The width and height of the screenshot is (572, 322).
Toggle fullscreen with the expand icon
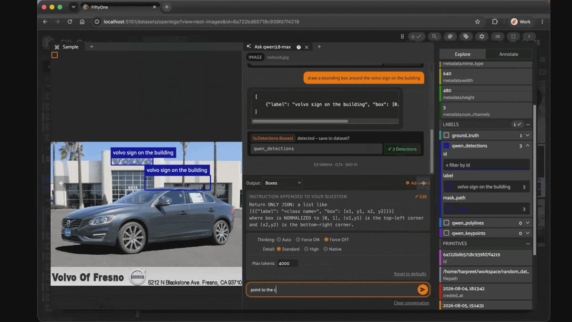(x=513, y=36)
